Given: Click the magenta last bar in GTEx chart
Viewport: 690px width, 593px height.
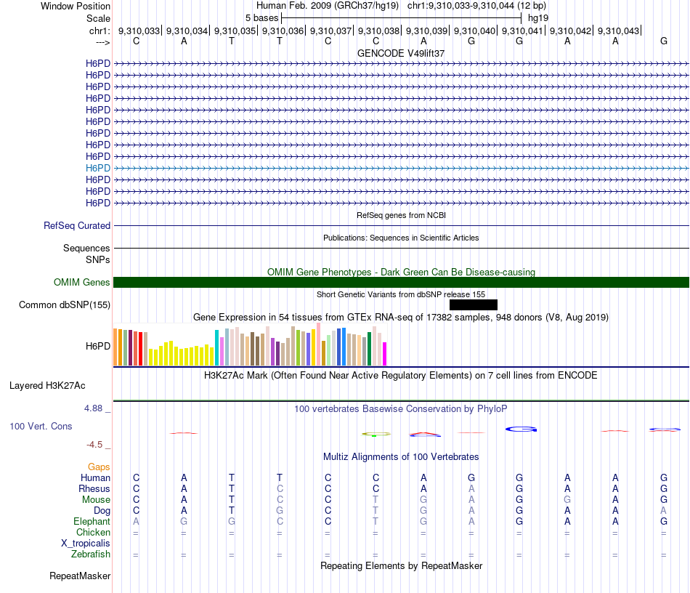Looking at the screenshot, I should (x=385, y=354).
